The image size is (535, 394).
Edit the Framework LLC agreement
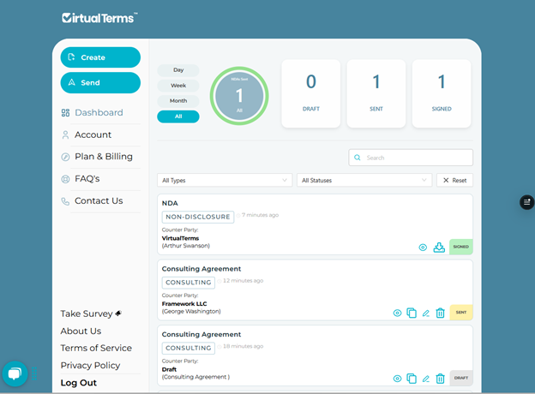pyautogui.click(x=426, y=313)
